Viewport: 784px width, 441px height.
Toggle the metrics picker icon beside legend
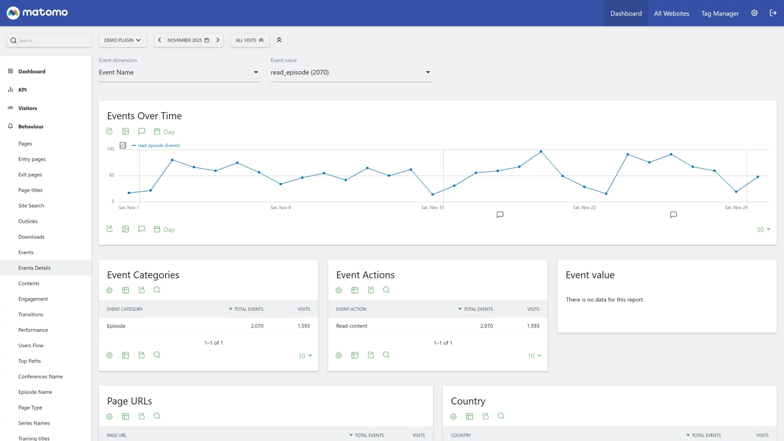[x=123, y=145]
